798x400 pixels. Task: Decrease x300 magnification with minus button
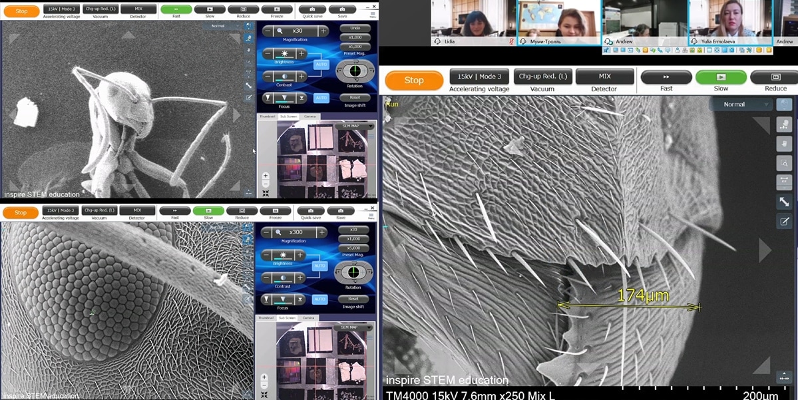click(x=268, y=233)
